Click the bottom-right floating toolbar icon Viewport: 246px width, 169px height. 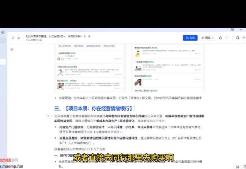tap(238, 167)
